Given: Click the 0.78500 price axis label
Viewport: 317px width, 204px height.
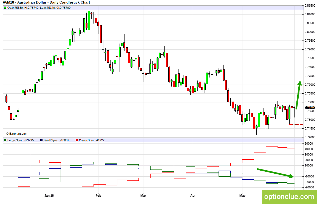Looking at the screenshot, I should click(310, 58).
